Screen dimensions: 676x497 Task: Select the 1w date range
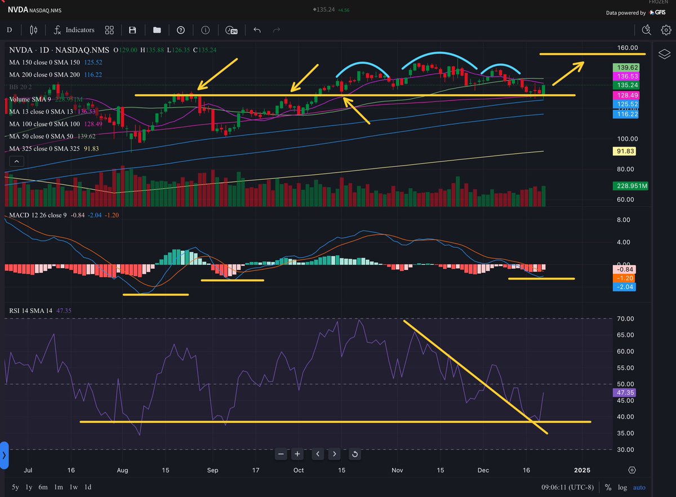coord(74,487)
